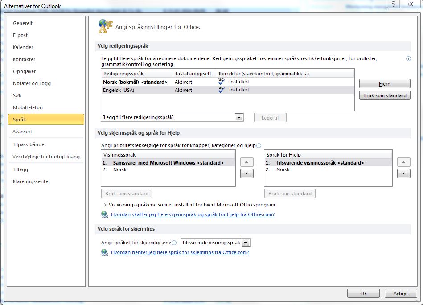Click the Tastaturoppsett column header
The image size is (423, 305).
195,74
